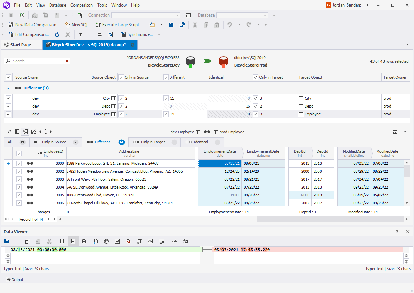Viewport: 414px width, 293px height.
Task: Toggle the select-all checkbox in objects header
Action: 8,77
